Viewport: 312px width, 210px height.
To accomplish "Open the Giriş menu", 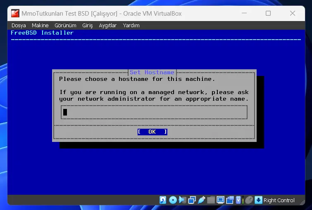I will [x=88, y=26].
